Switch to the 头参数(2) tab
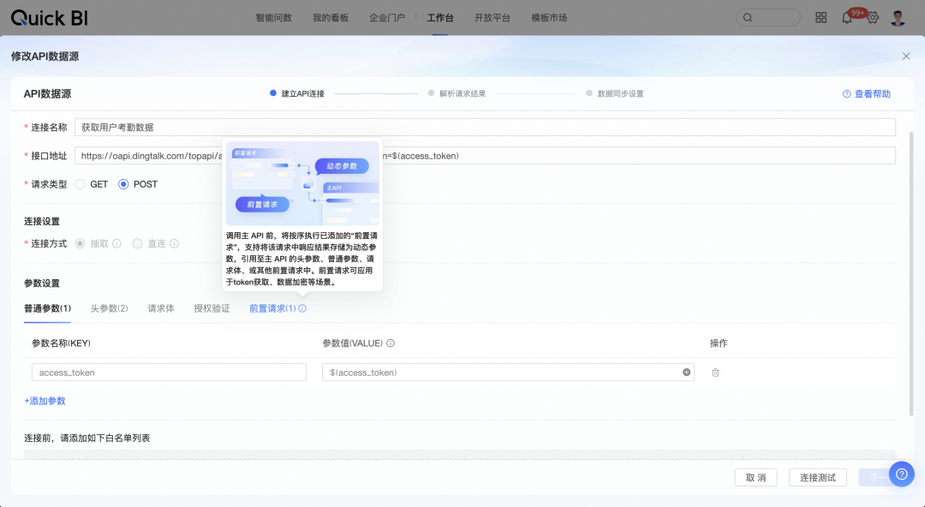 (110, 308)
